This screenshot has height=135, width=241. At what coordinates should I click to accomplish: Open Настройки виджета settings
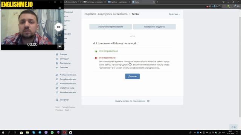click(x=154, y=27)
